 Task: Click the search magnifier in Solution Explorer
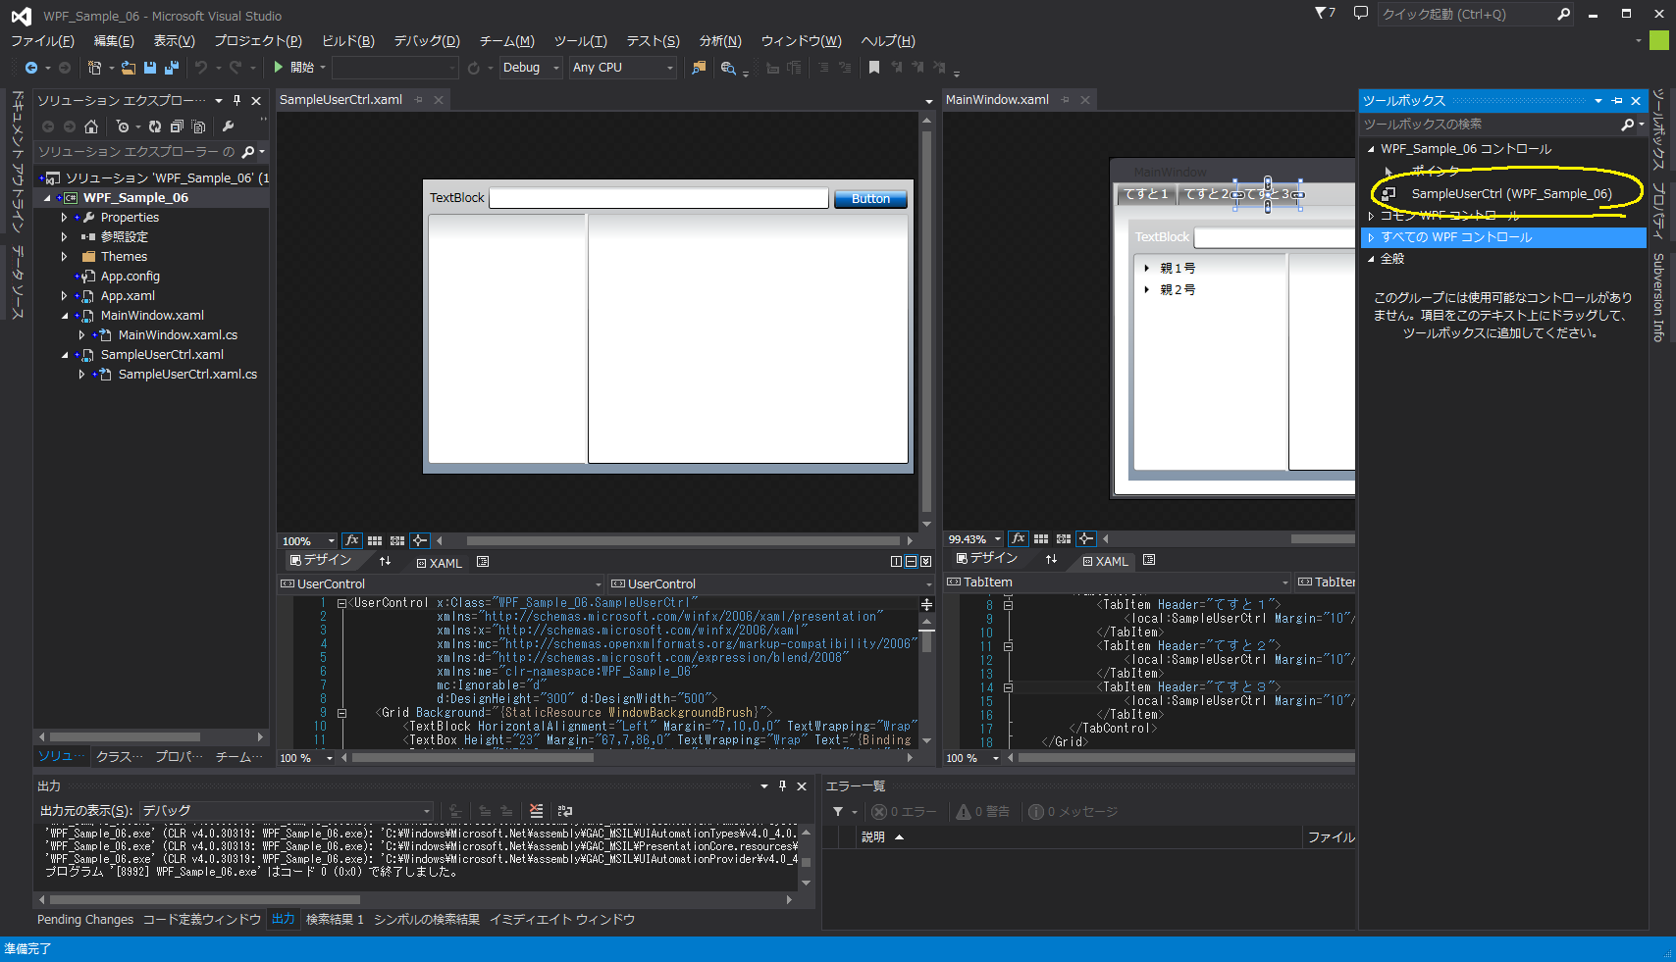pos(248,152)
